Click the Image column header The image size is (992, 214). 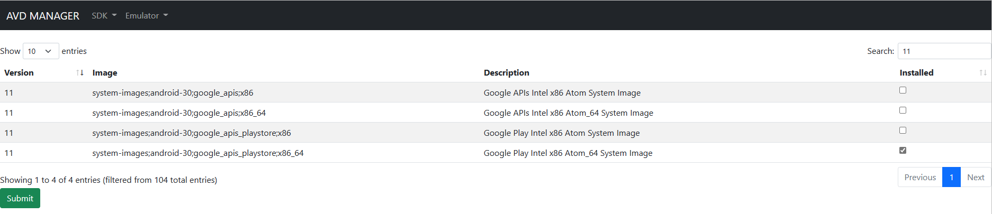(x=105, y=73)
